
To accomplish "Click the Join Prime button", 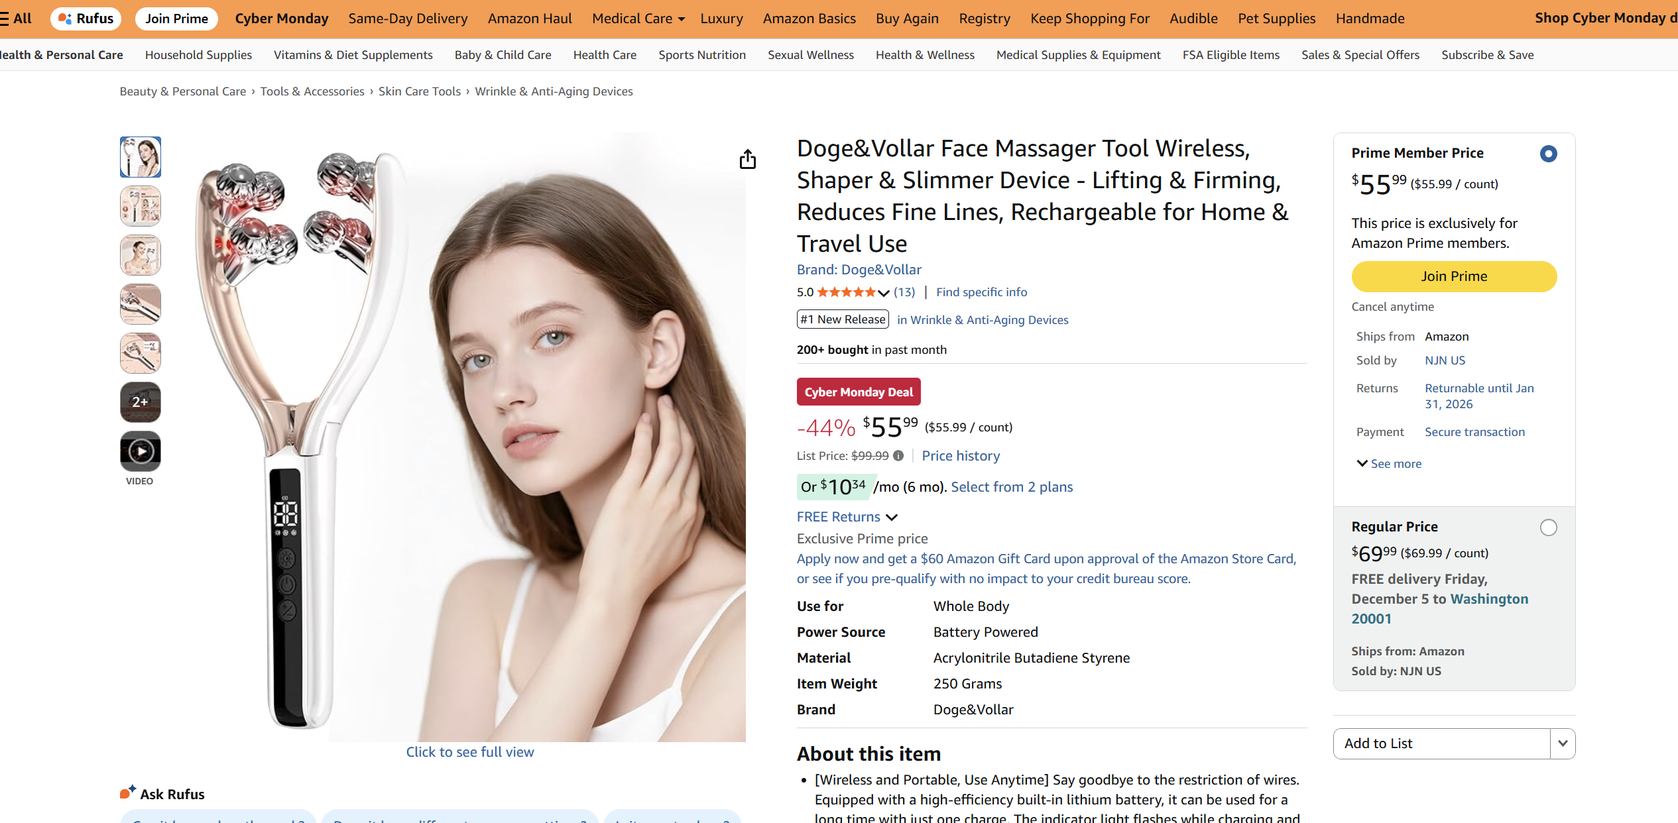I will 1453,276.
